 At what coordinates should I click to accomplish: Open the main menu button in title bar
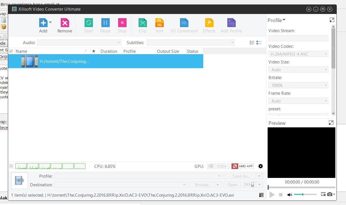tap(309, 9)
